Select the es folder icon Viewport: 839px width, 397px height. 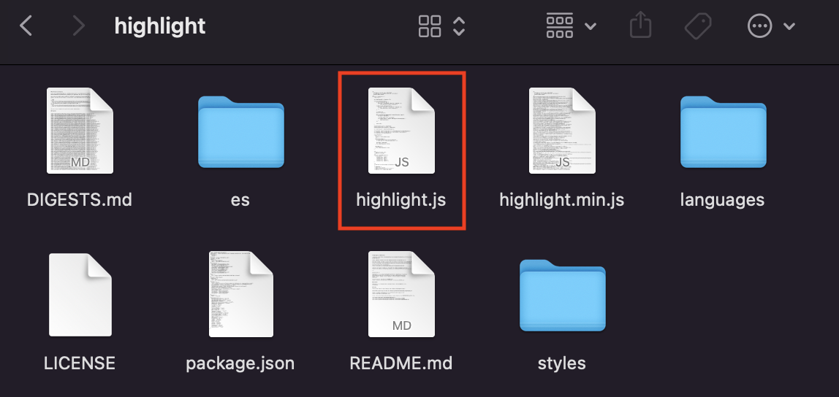click(x=240, y=132)
